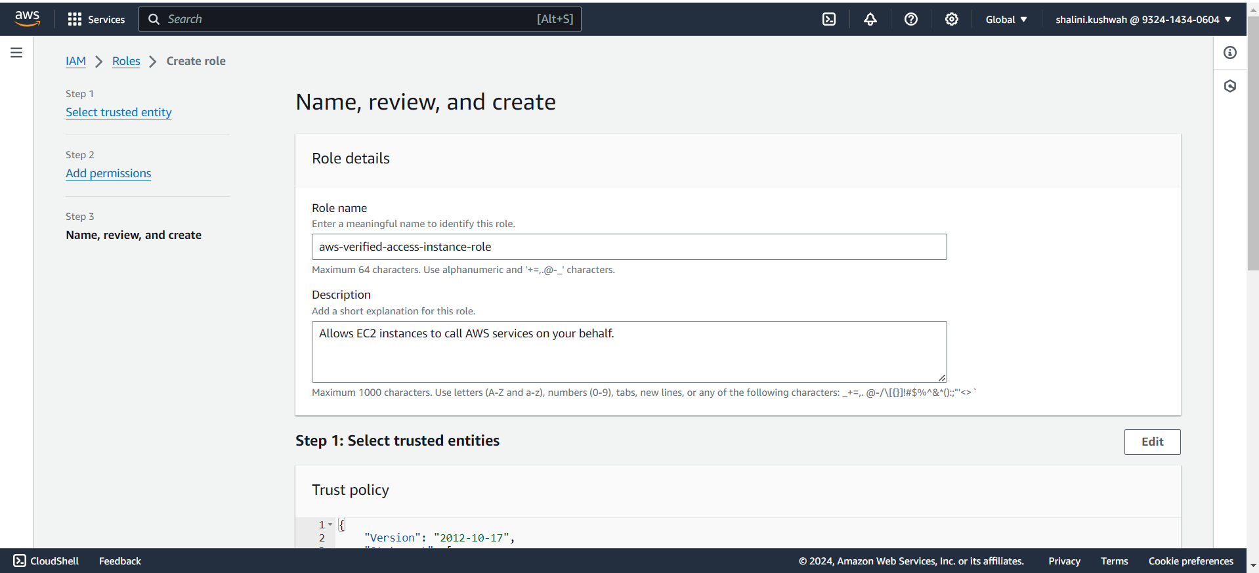
Task: Click the 'Step 1: Select trusted entities' heading
Action: [x=397, y=440]
